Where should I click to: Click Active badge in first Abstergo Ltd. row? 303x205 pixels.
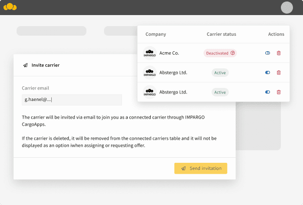coord(220,72)
